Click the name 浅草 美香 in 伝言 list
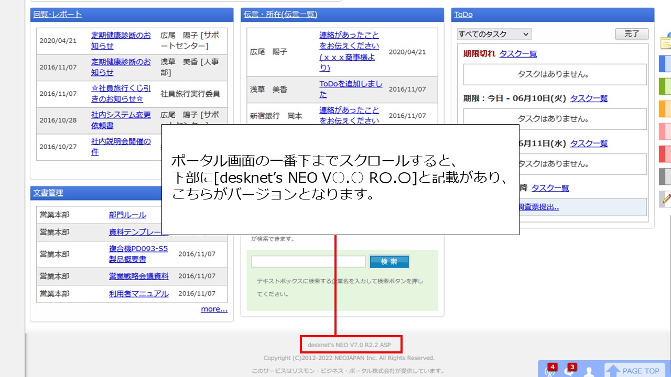The height and width of the screenshot is (377, 671). (x=268, y=90)
